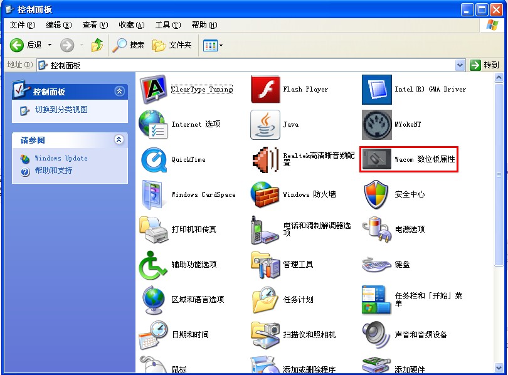Viewport: 508px width, 375px height.
Task: Open the views dropdown arrow
Action: pyautogui.click(x=221, y=46)
